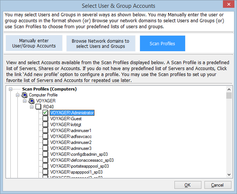Click the VOYAGER domain computer icon

[31, 101]
